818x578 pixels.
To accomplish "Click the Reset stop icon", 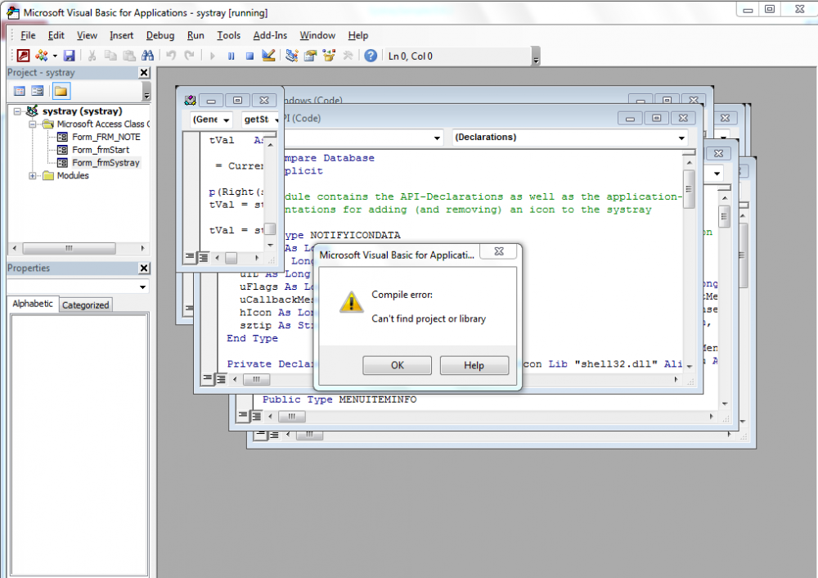I will (x=249, y=56).
